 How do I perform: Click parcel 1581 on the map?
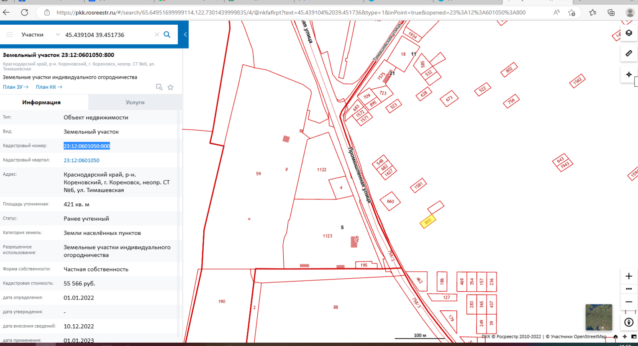point(418,185)
